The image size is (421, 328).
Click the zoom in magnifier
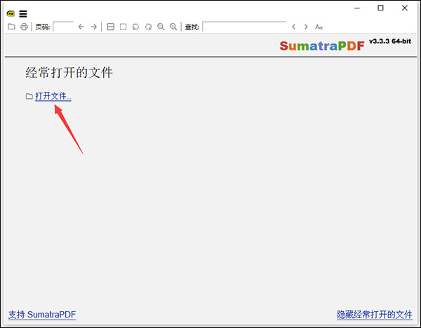pos(173,27)
